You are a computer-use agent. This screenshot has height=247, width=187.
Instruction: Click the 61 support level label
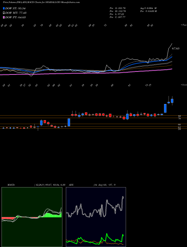point(180,127)
